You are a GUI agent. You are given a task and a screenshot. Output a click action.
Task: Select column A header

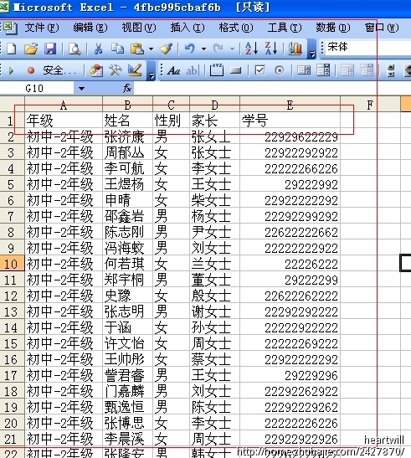click(x=64, y=105)
